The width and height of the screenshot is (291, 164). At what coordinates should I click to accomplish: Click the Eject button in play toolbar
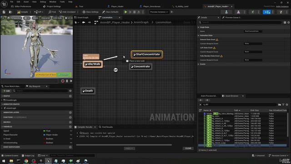pyautogui.click(x=138, y=12)
